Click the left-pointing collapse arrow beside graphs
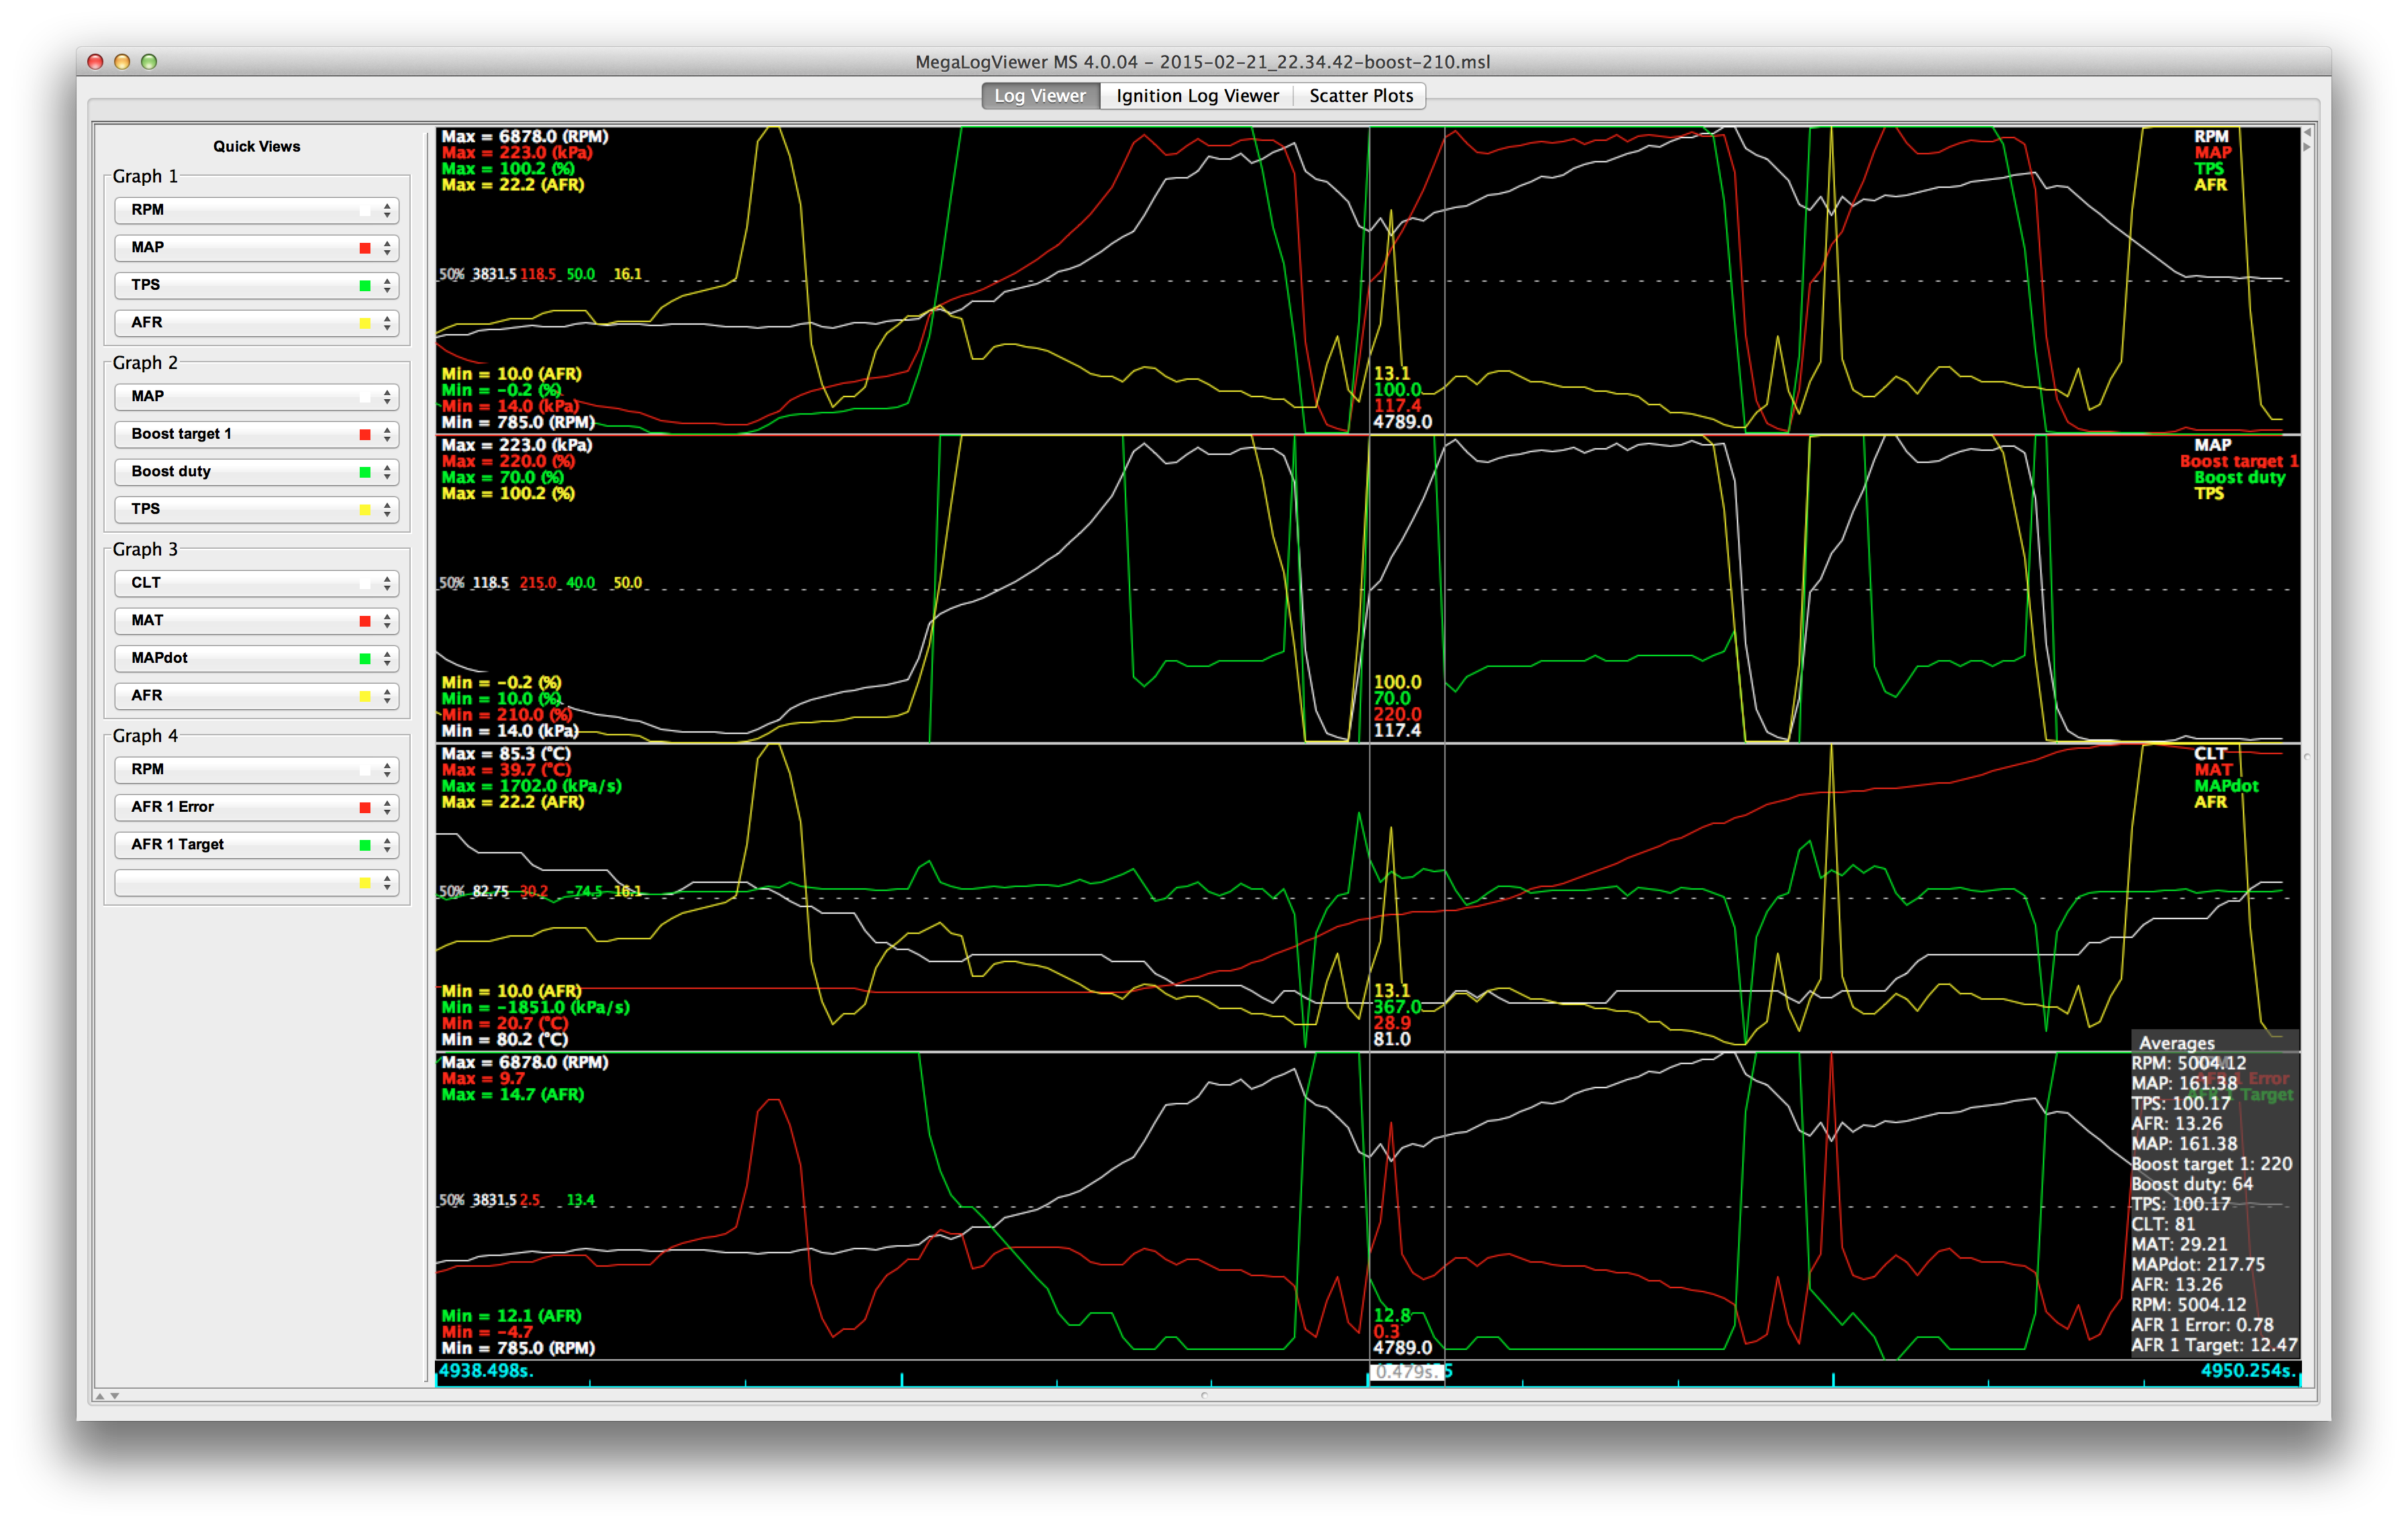The width and height of the screenshot is (2408, 1527). (2307, 132)
